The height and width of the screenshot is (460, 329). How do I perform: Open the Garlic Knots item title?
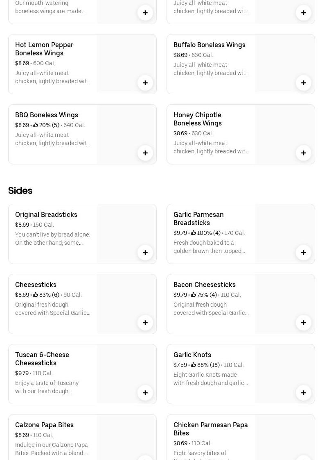[x=192, y=355]
